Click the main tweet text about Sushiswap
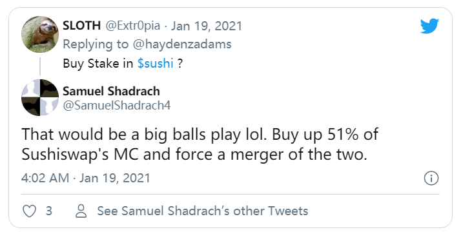This screenshot has height=239, width=463. click(x=200, y=144)
